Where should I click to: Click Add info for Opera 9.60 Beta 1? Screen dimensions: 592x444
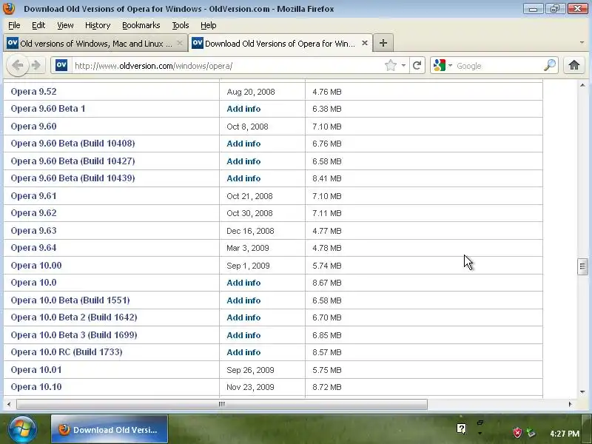243,109
